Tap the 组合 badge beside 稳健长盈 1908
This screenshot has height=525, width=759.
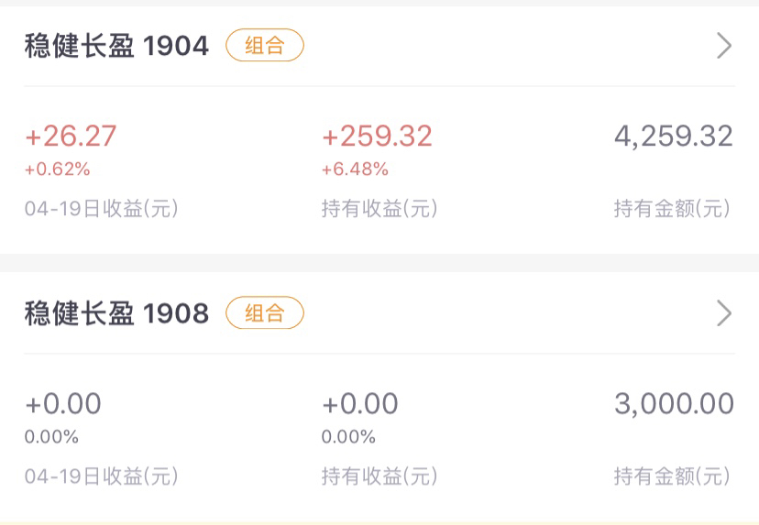coord(265,312)
